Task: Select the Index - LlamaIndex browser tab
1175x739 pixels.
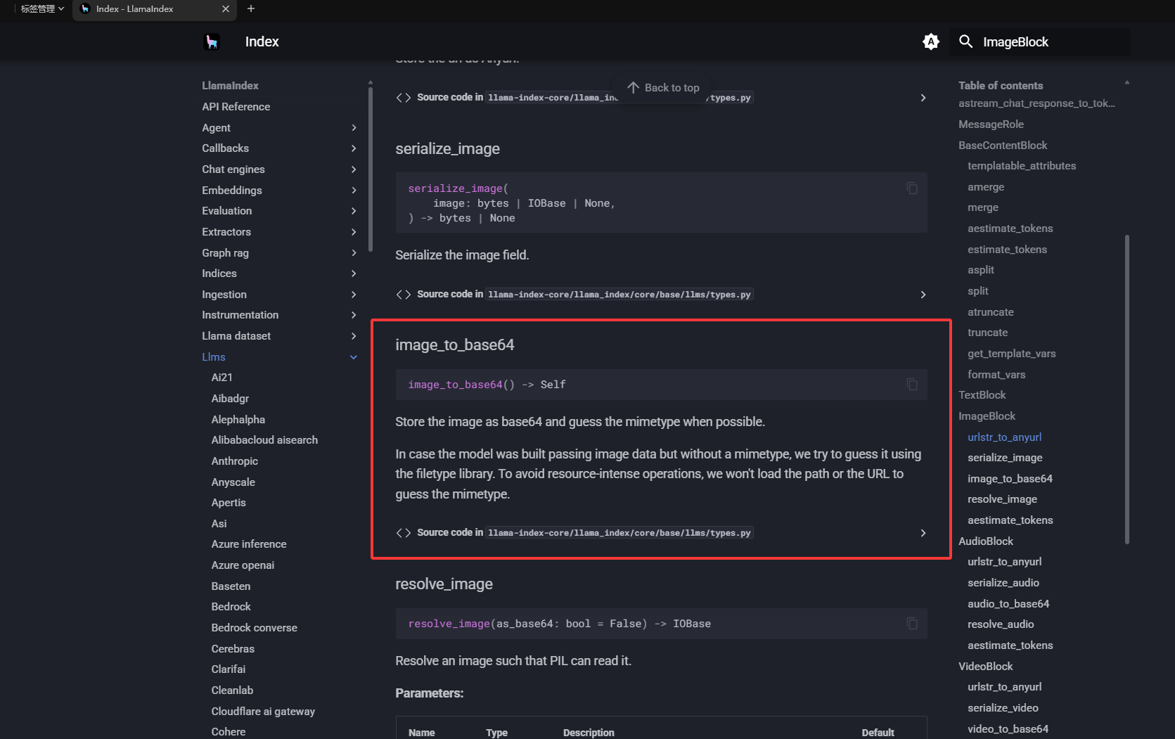Action: click(155, 9)
